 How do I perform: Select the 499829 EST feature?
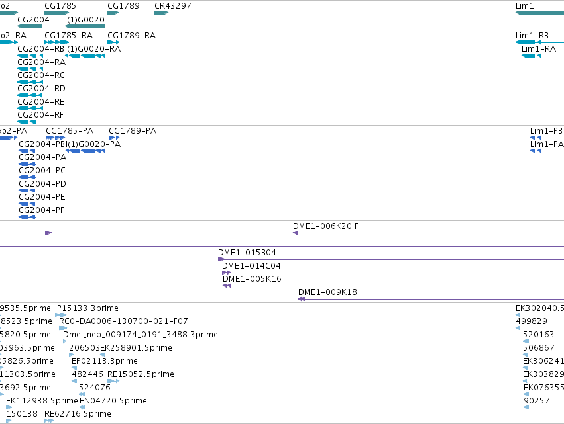click(x=518, y=328)
